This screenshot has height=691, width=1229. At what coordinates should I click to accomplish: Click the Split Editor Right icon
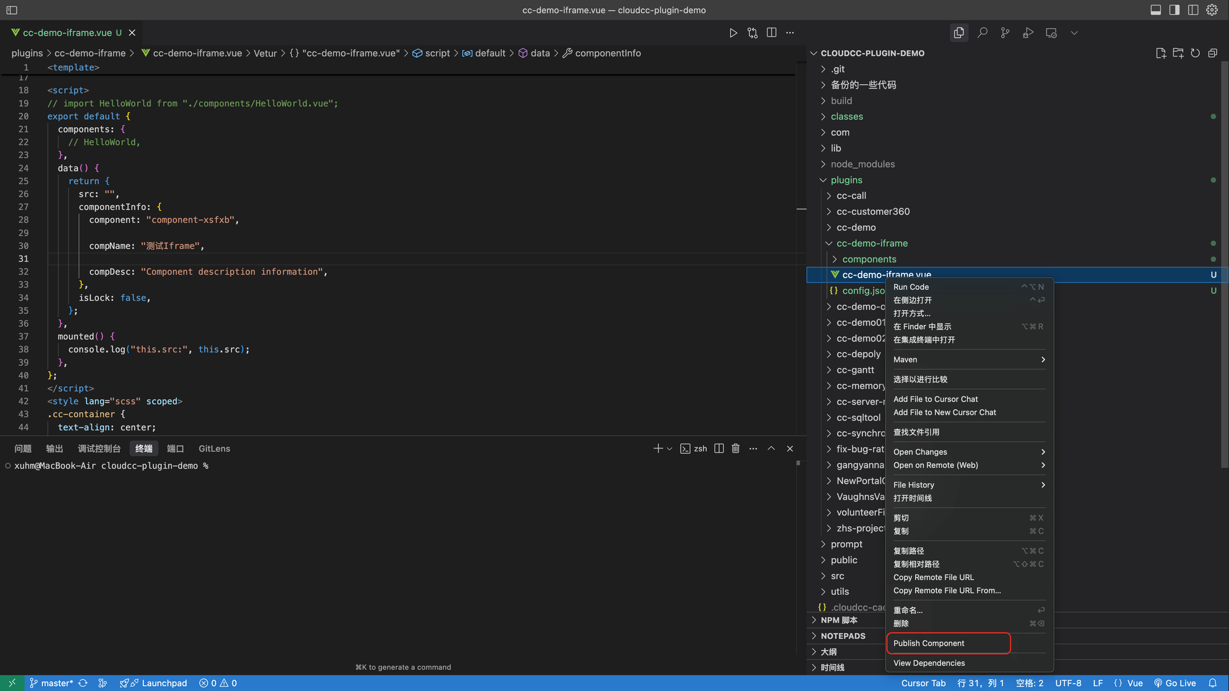772,33
